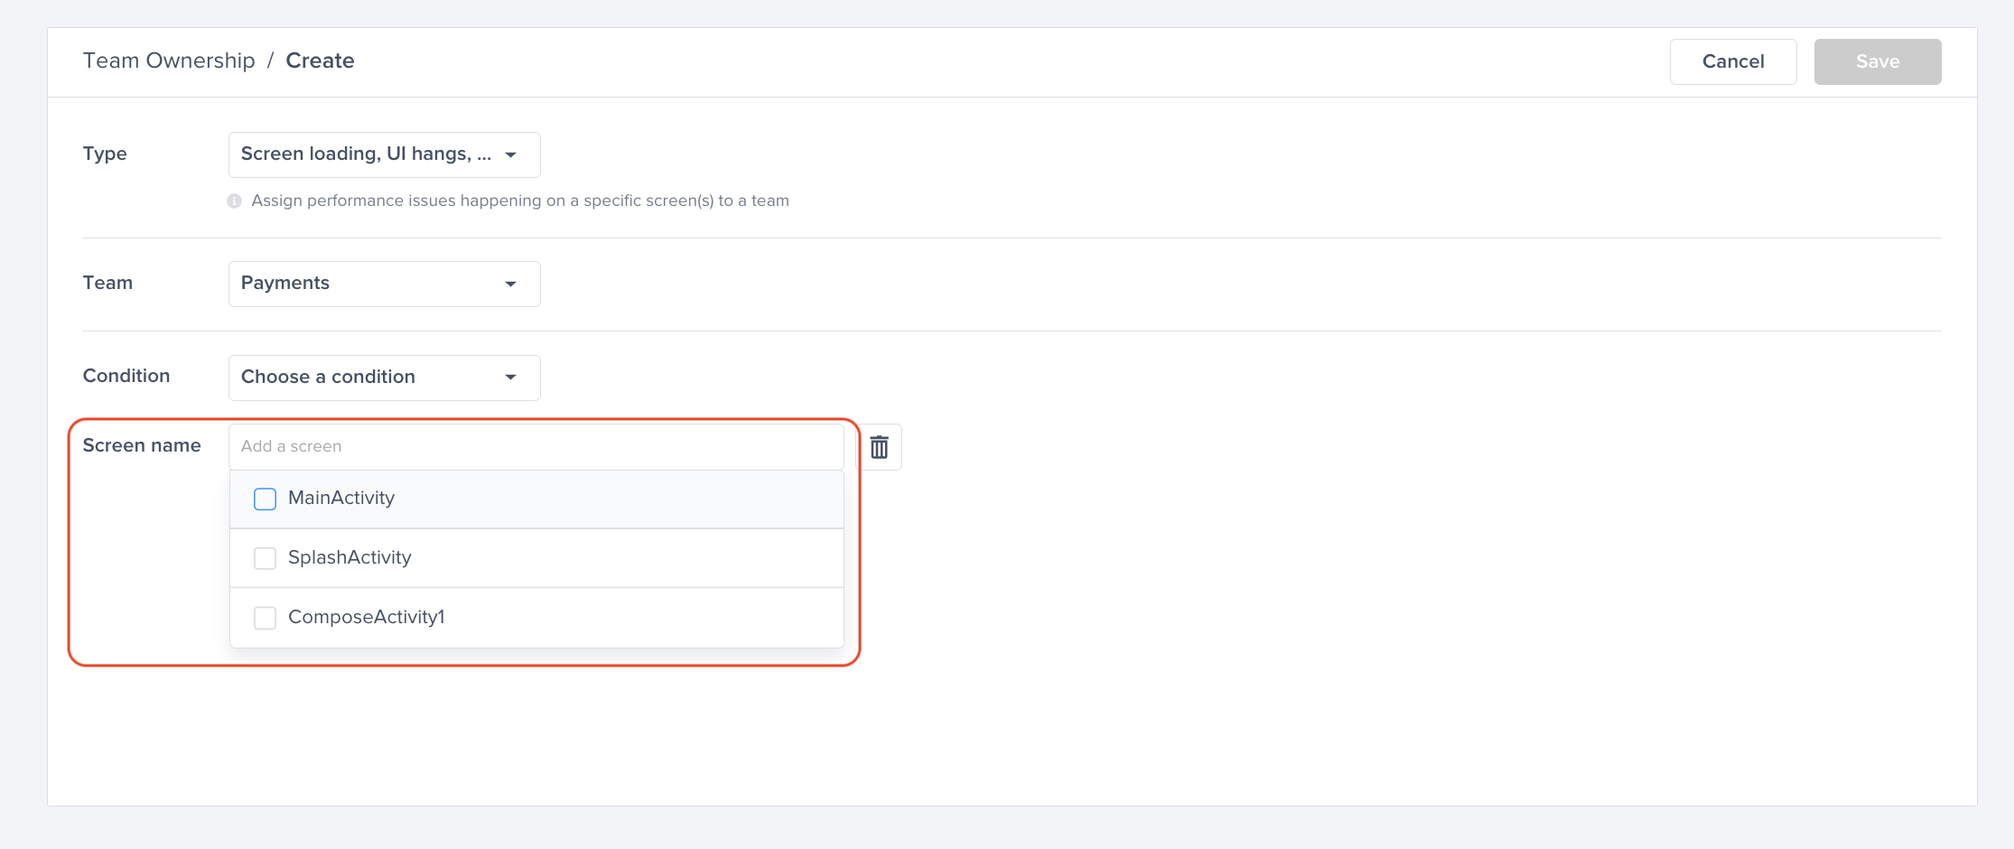Click the 'Screen name' field label
Image resolution: width=2014 pixels, height=849 pixels.
142,445
